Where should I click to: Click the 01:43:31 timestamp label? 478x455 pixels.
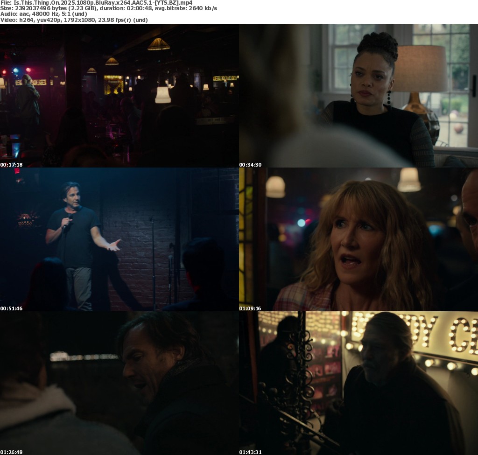pos(251,452)
